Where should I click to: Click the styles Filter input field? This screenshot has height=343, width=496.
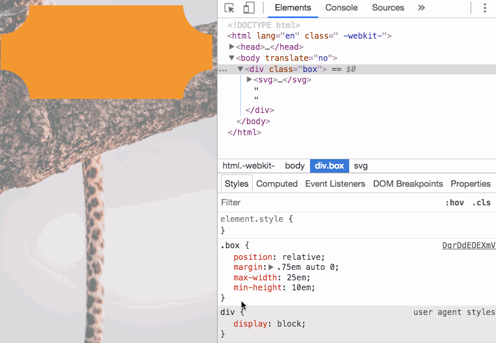click(329, 203)
